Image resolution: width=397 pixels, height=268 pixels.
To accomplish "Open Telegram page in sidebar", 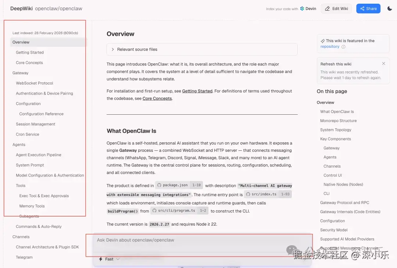I will 24,257.
